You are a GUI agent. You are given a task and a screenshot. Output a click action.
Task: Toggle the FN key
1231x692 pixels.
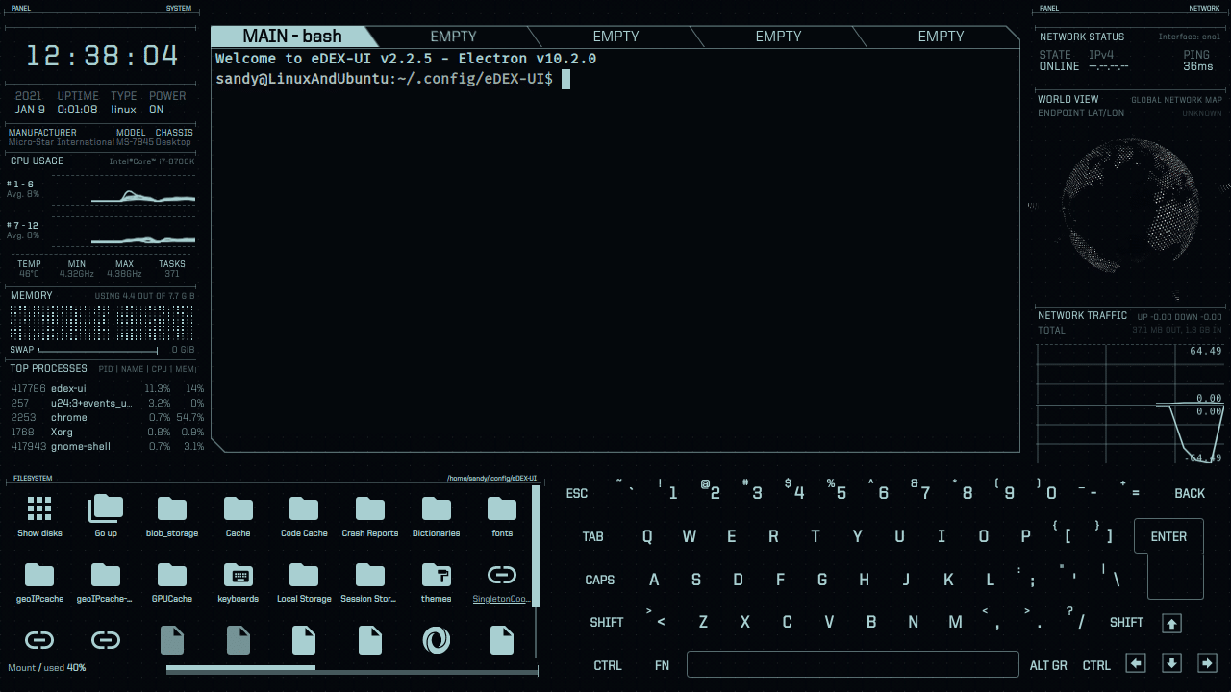tap(662, 665)
